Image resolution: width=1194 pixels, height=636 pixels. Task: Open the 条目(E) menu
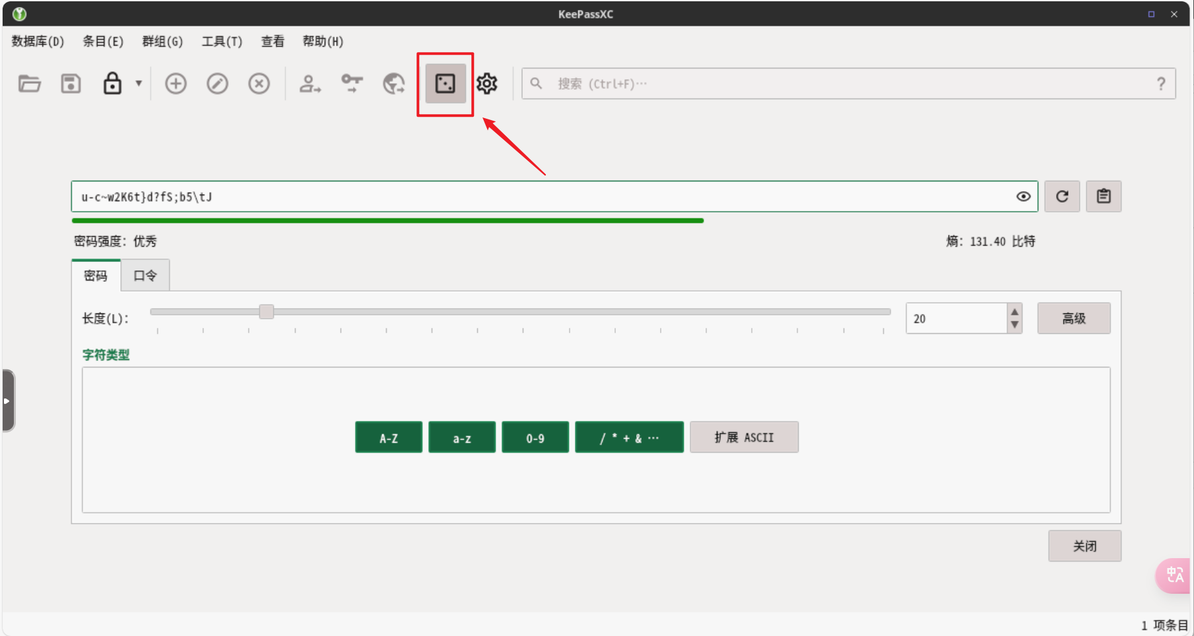click(x=103, y=42)
